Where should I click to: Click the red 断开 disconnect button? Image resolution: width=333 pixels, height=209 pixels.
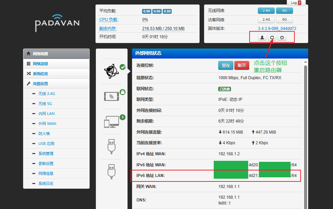tap(242, 65)
